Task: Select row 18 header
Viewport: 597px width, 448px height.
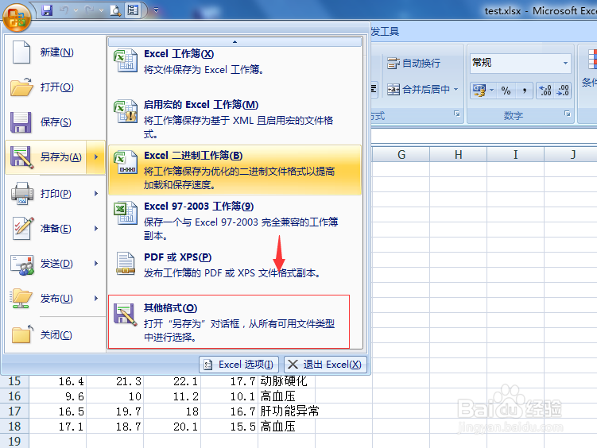Action: (14, 427)
